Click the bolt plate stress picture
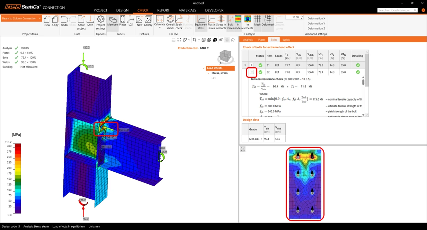The image size is (427, 230). coord(305,184)
